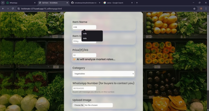The width and height of the screenshot is (209, 111).
Task: Click 'Buyers will message you directly' hint
Action: coord(94,92)
